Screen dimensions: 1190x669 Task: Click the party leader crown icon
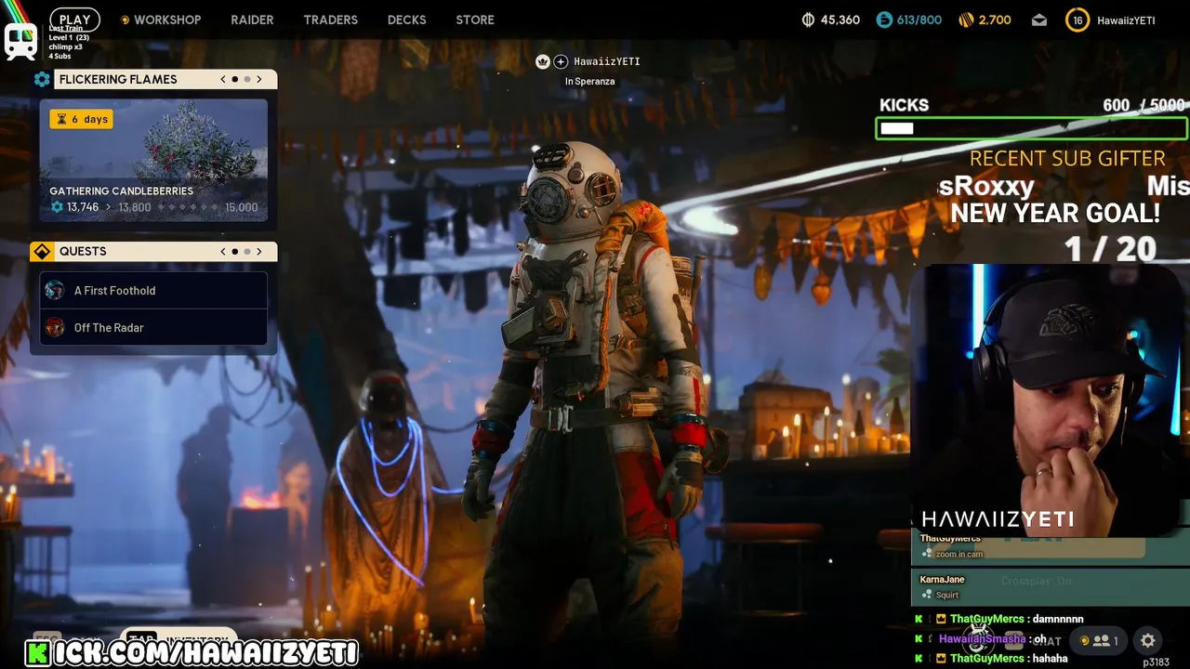[543, 61]
